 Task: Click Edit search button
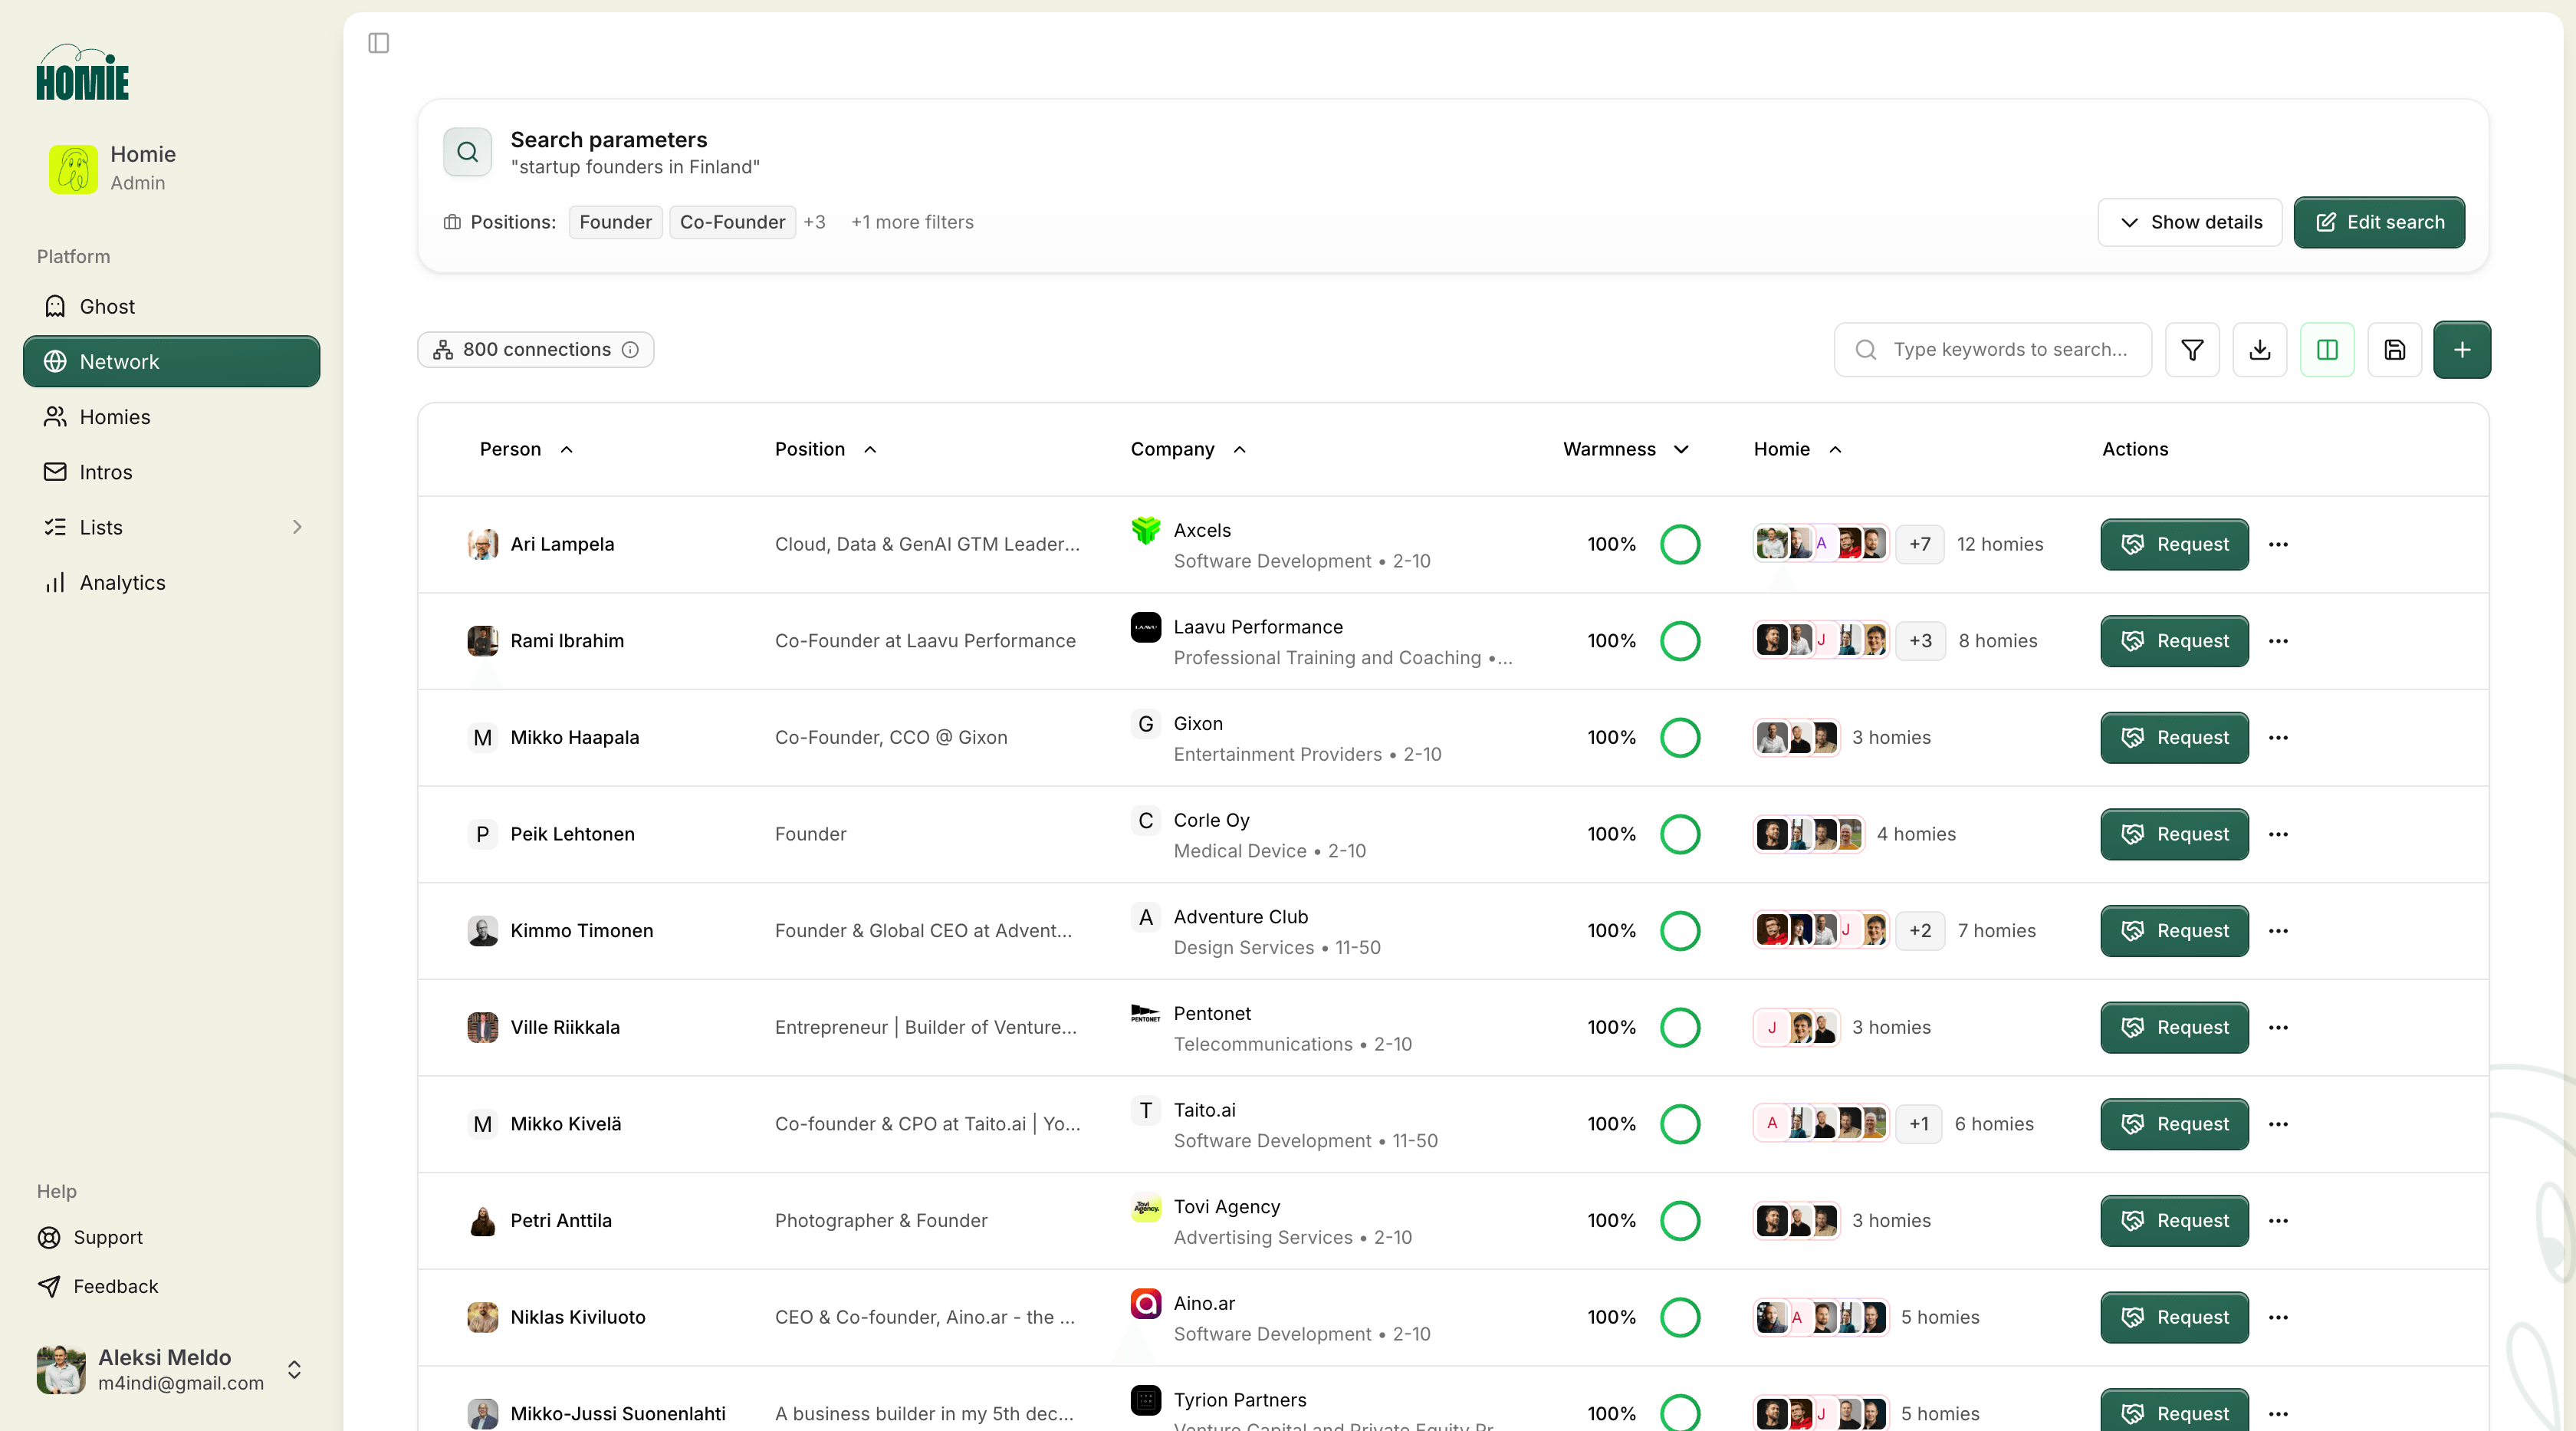(2378, 222)
